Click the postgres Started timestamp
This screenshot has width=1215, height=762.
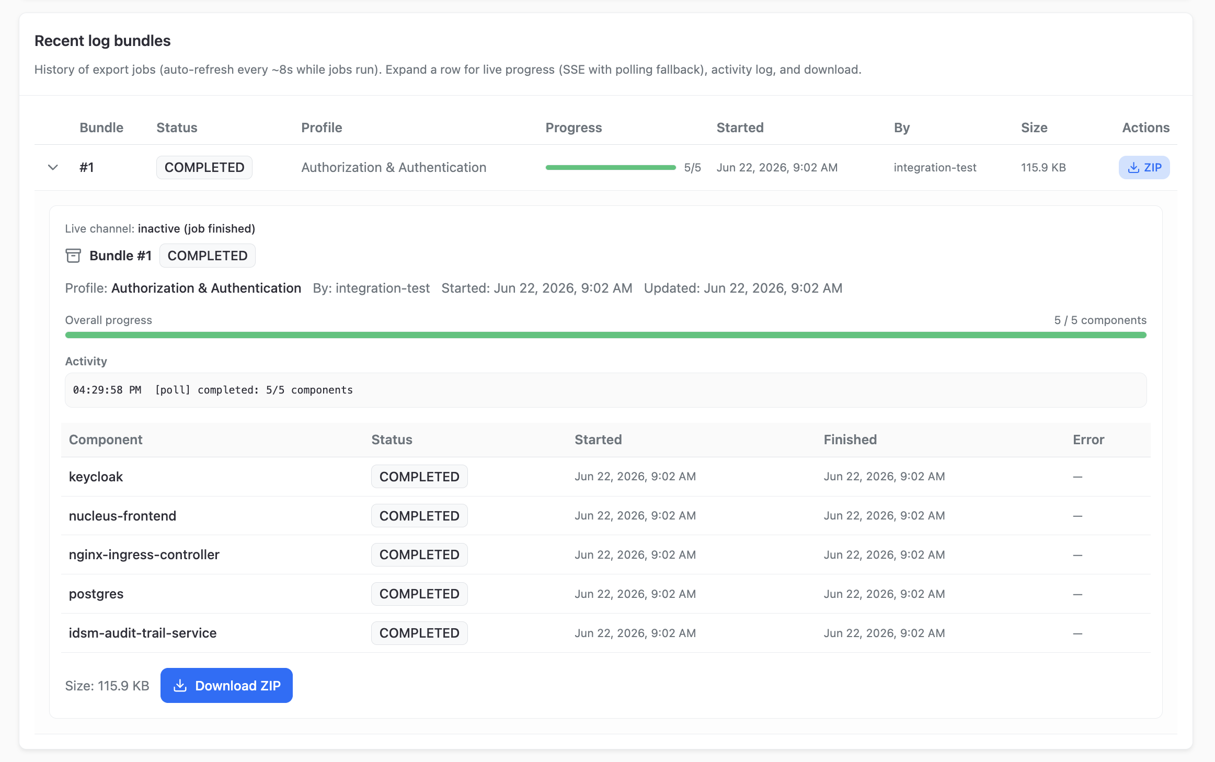[x=635, y=594]
